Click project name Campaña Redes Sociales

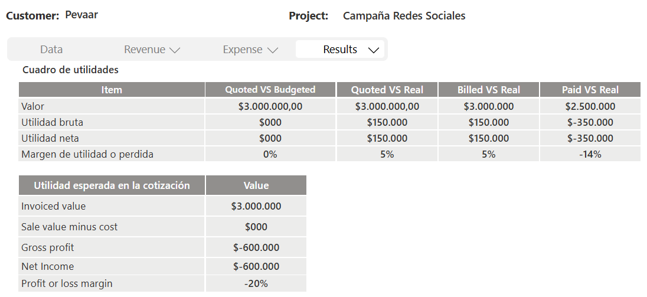tap(404, 16)
